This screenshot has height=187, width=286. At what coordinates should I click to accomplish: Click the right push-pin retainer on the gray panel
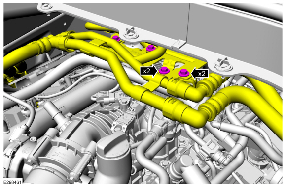pyautogui.click(x=223, y=64)
